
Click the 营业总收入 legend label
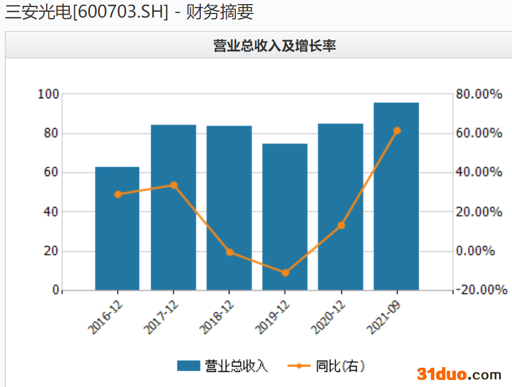click(x=236, y=366)
